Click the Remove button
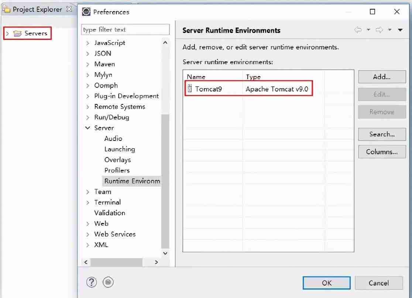The width and height of the screenshot is (412, 298). [382, 112]
